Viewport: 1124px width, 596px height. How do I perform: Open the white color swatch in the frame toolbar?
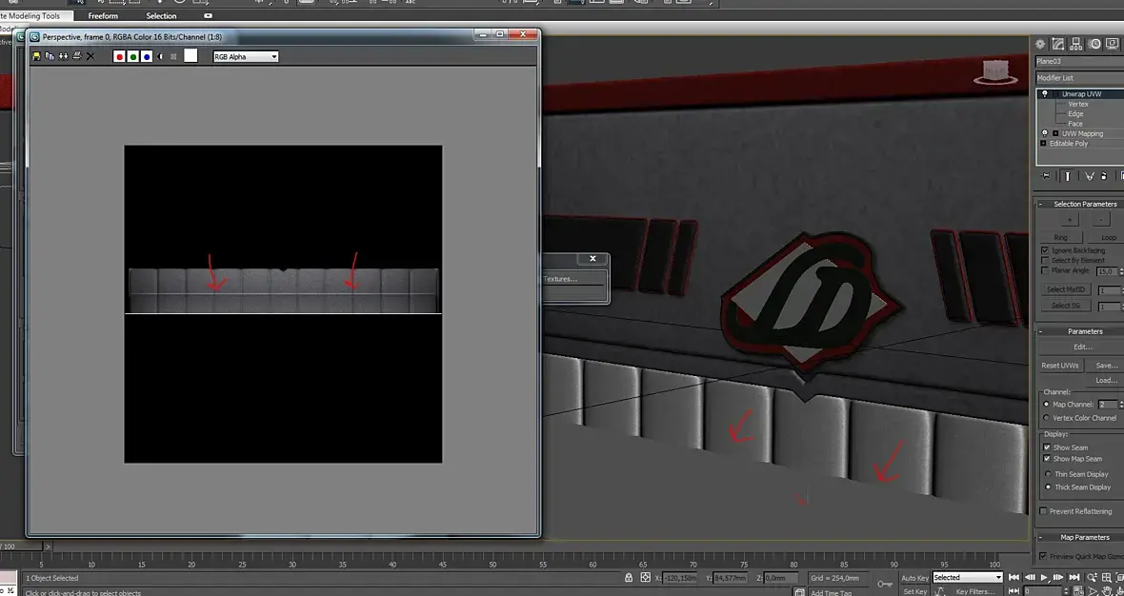click(191, 56)
